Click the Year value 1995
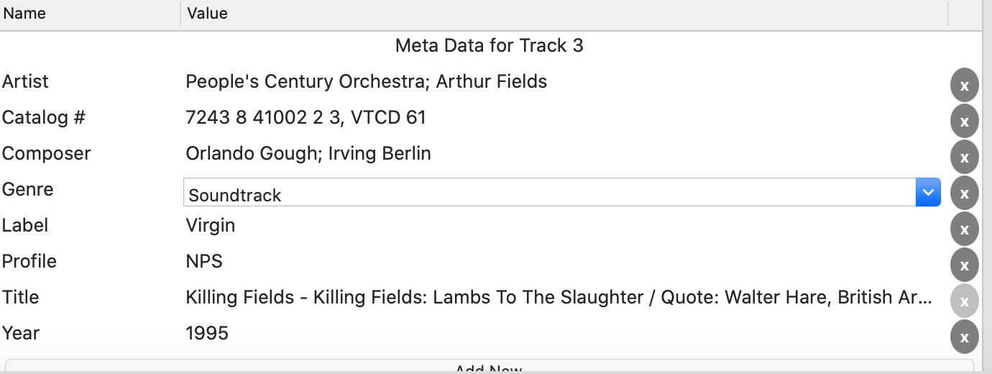Image resolution: width=992 pixels, height=374 pixels. pos(207,334)
